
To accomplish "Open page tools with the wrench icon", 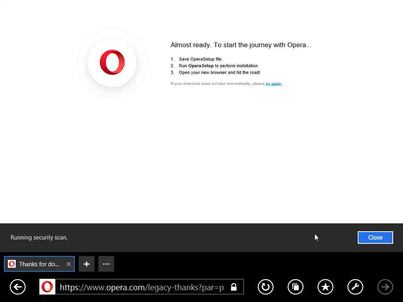I will pyautogui.click(x=355, y=287).
